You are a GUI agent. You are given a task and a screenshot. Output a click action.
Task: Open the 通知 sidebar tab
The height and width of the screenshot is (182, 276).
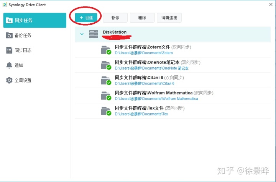35,65
